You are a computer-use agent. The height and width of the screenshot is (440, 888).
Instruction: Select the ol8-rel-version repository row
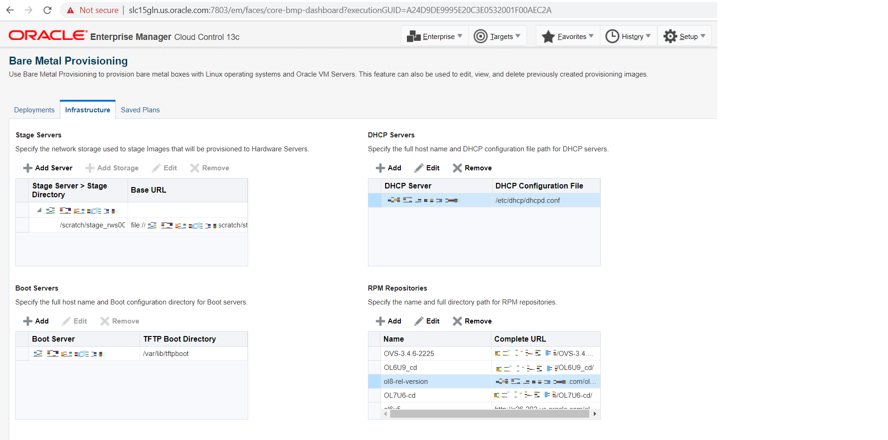tap(484, 382)
